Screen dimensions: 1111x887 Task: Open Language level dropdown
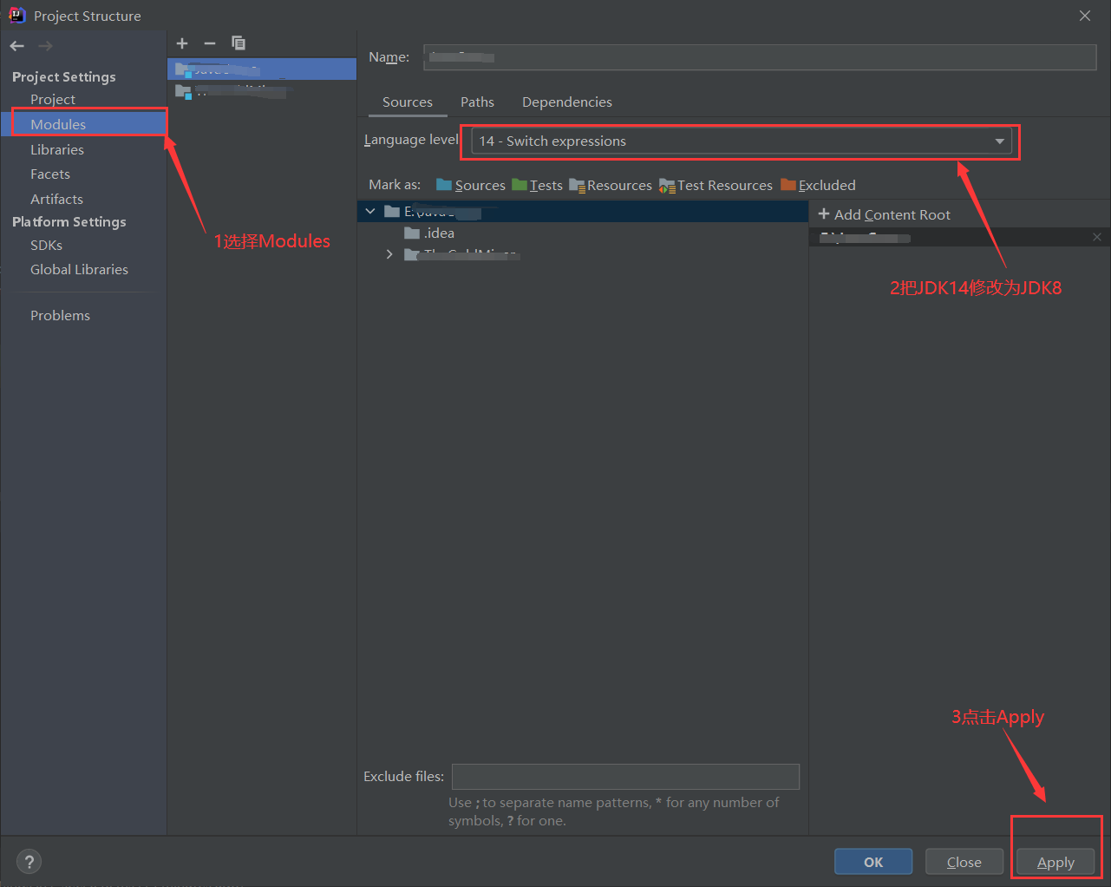pyautogui.click(x=742, y=141)
